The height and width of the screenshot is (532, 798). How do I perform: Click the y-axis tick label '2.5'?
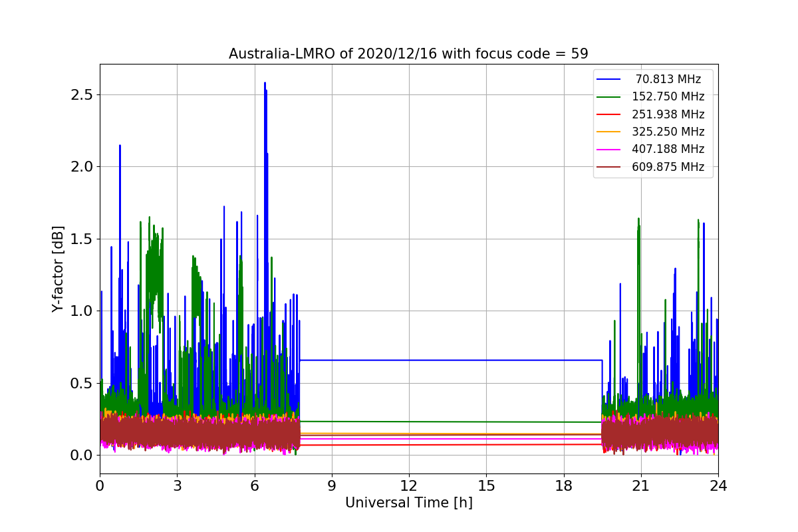tap(80, 94)
